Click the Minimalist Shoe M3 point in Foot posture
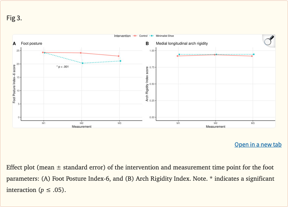 pyautogui.click(x=120, y=61)
